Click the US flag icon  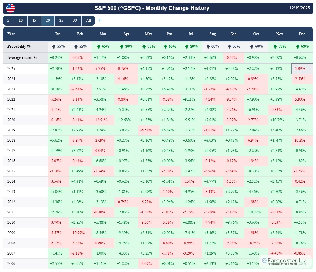pyautogui.click(x=11, y=8)
